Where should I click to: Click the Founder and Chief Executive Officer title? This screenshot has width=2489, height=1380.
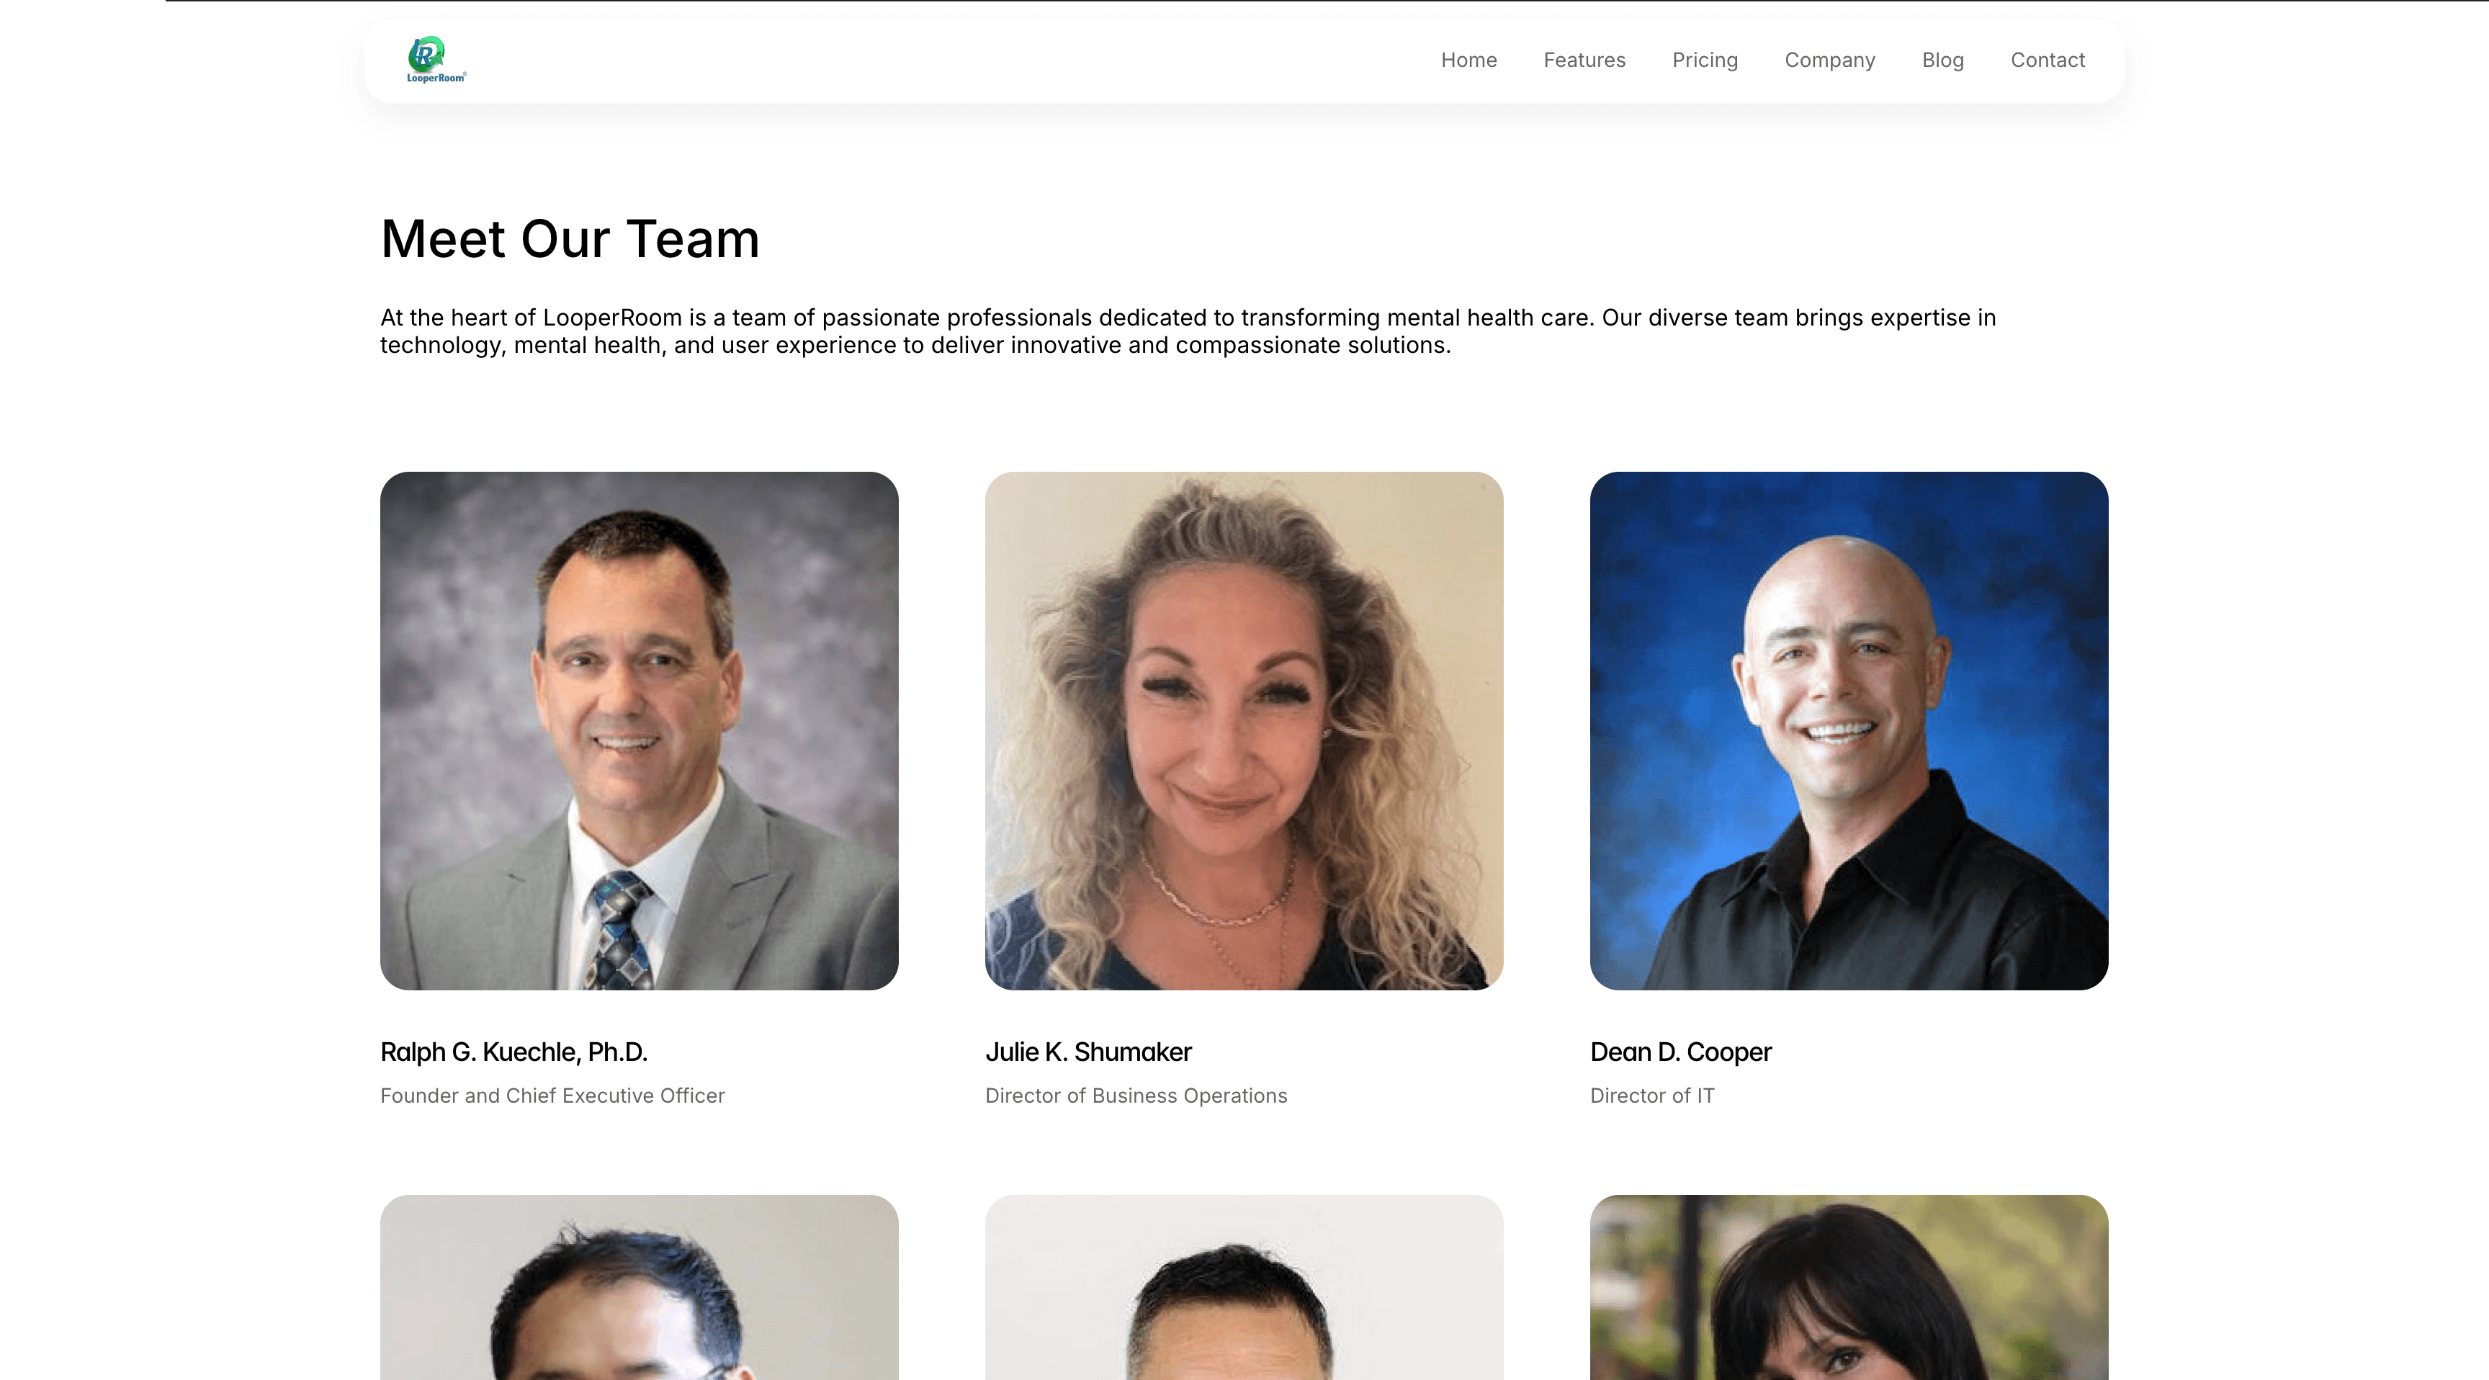point(552,1096)
